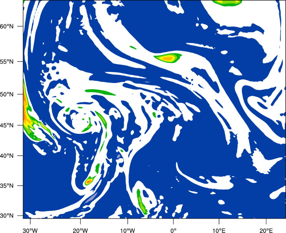Click the 50°N latitude label
286x233 pixels.
[7, 95]
